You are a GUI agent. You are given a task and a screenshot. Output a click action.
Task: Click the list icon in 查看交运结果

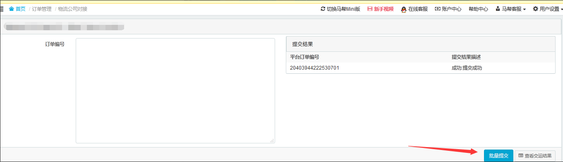coord(521,156)
